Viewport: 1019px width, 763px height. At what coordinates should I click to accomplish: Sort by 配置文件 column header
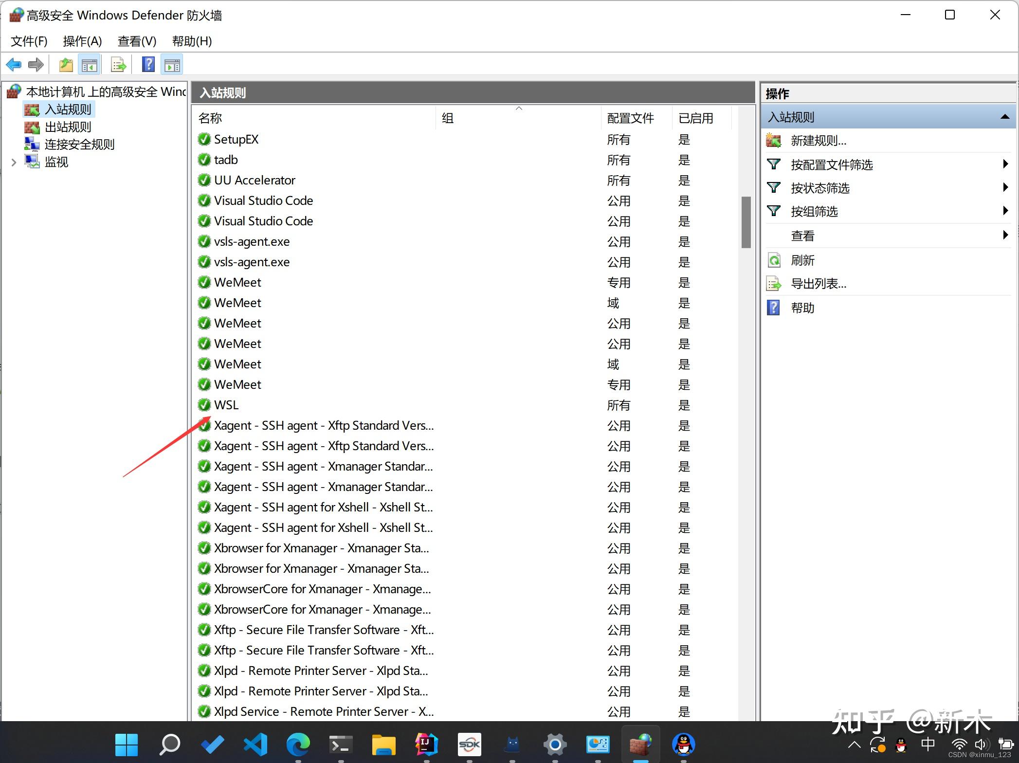[x=637, y=118]
